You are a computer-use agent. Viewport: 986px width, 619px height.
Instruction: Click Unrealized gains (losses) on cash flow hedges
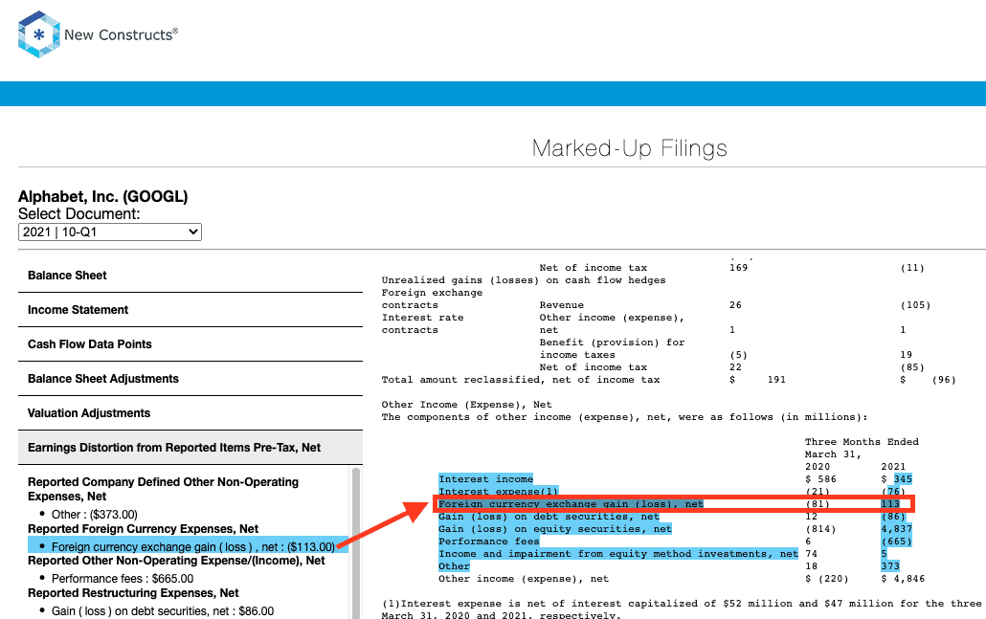[x=524, y=280]
